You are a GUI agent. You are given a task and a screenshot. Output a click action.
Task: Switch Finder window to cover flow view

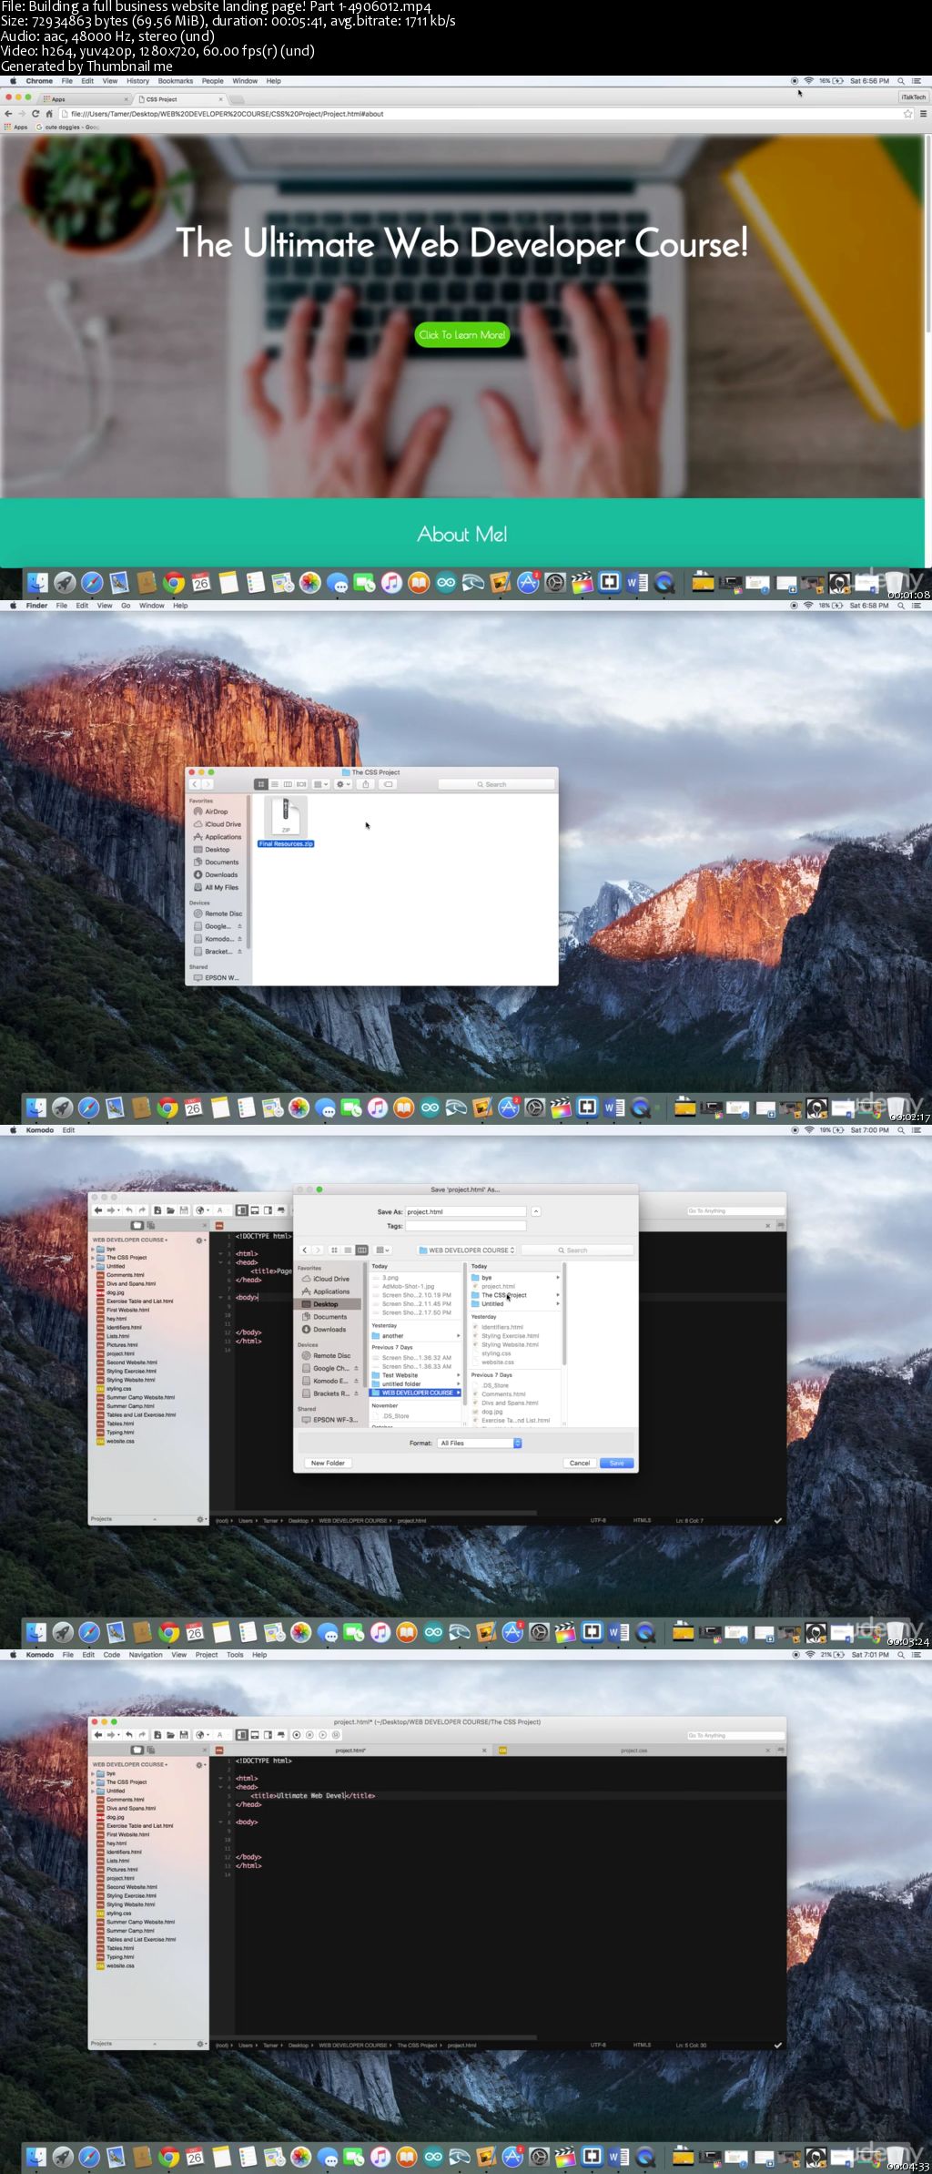[301, 784]
